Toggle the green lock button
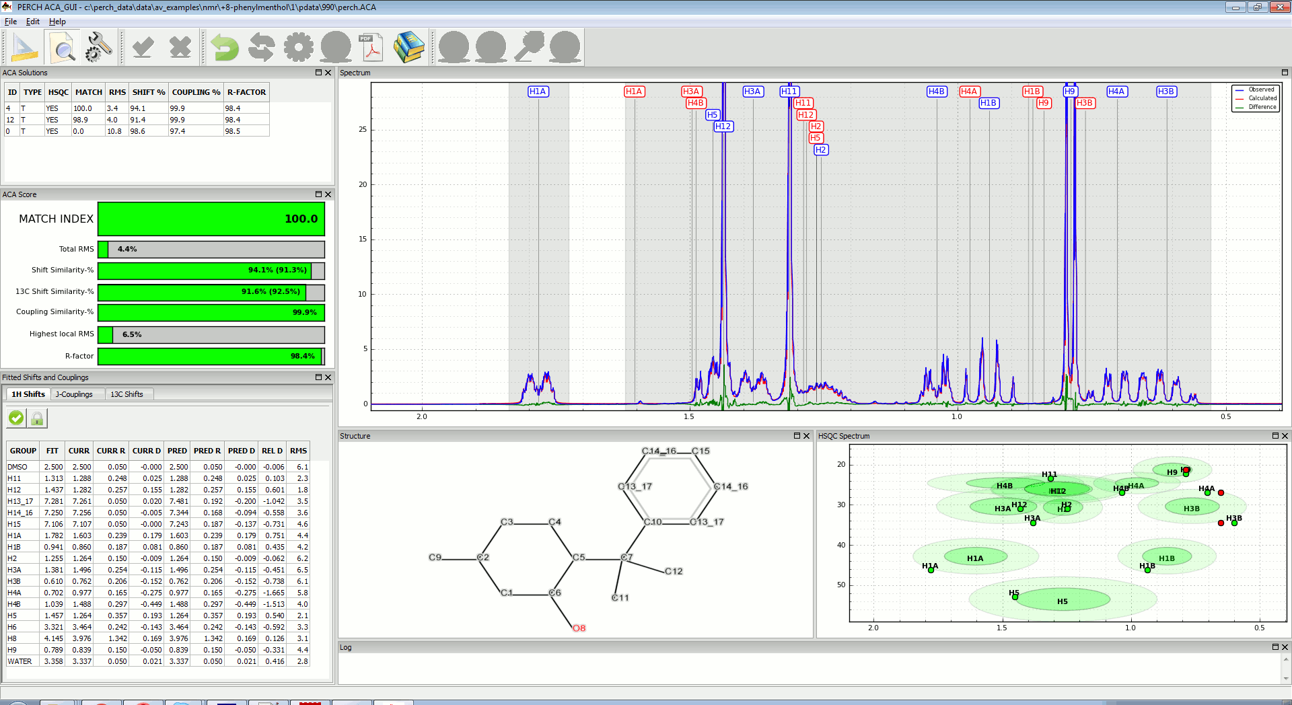The height and width of the screenshot is (705, 1292). (x=37, y=418)
